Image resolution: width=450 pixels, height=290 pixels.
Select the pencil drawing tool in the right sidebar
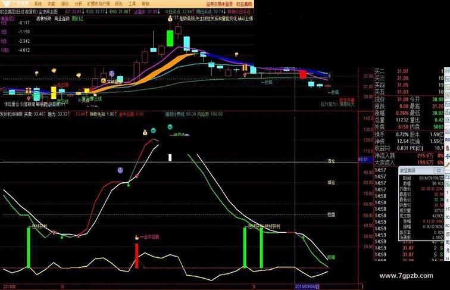point(448,164)
